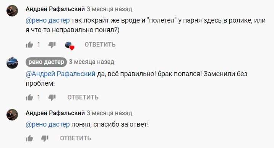Screen dimensions: 274x148
Task: Reply to the last comment via ОТВЕТИТЬ
Action: click(76, 138)
